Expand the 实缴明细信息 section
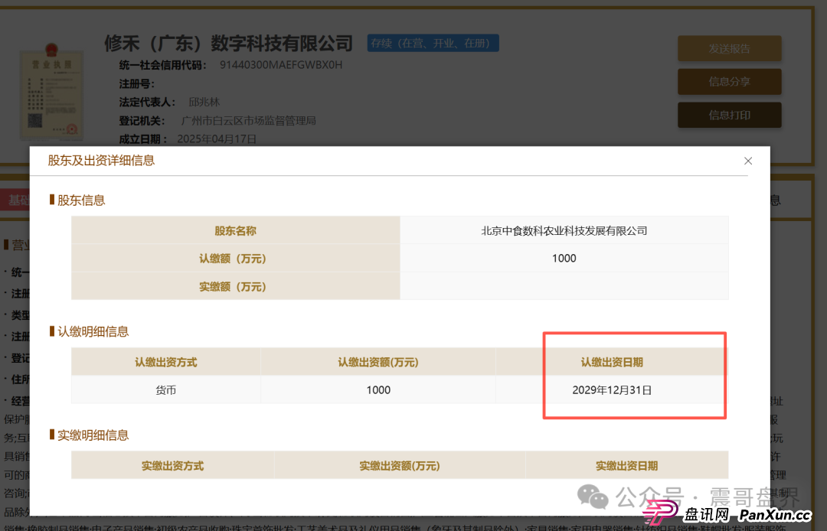The width and height of the screenshot is (827, 531). (93, 435)
